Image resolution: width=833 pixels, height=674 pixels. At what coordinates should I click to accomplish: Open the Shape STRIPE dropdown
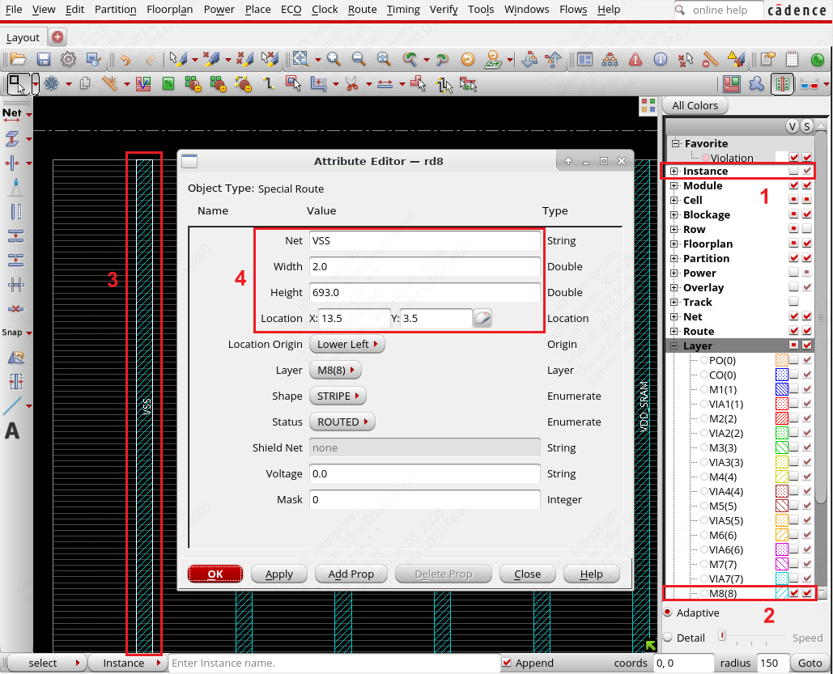pyautogui.click(x=338, y=396)
